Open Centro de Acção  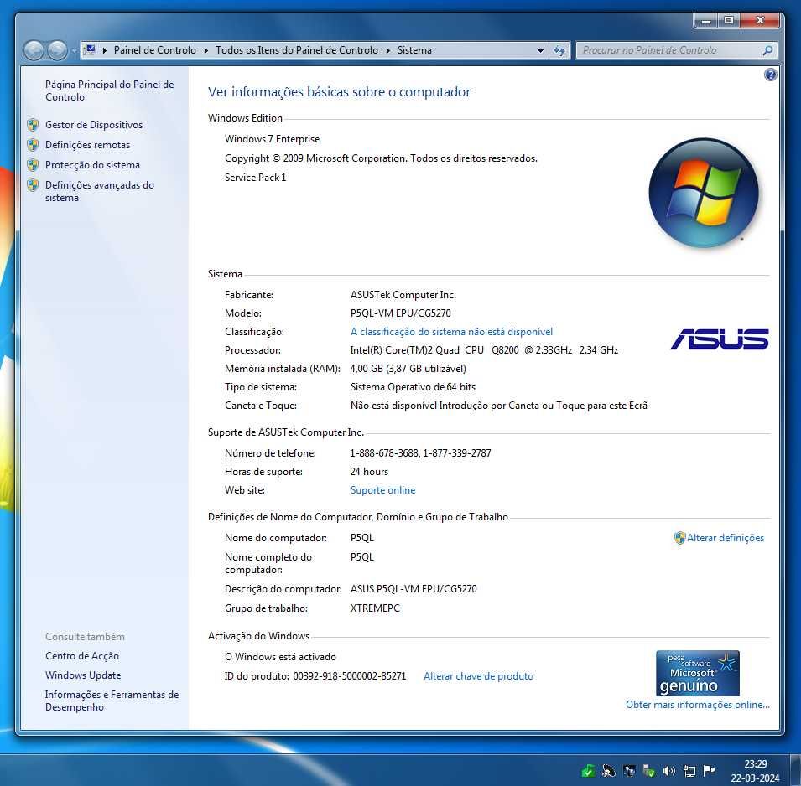[x=81, y=656]
